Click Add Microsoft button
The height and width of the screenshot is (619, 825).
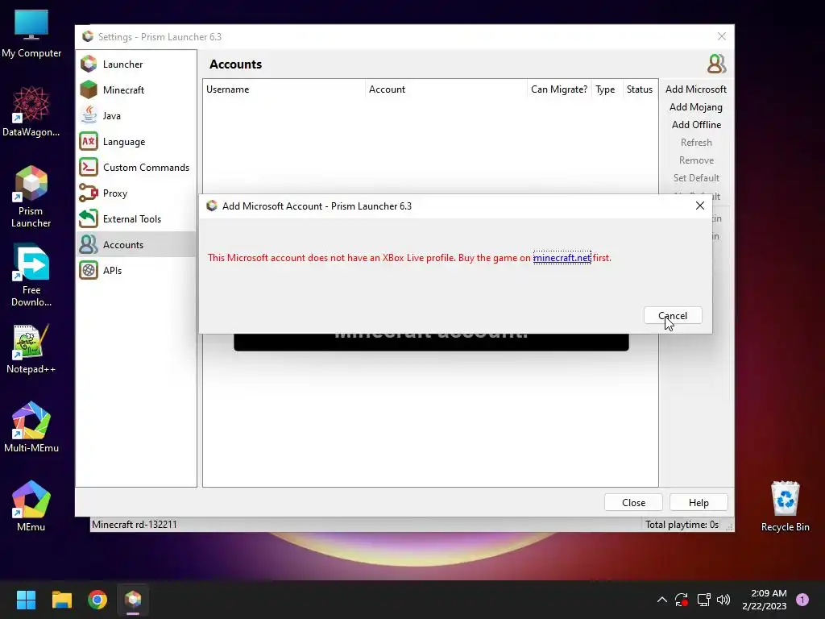pyautogui.click(x=695, y=89)
